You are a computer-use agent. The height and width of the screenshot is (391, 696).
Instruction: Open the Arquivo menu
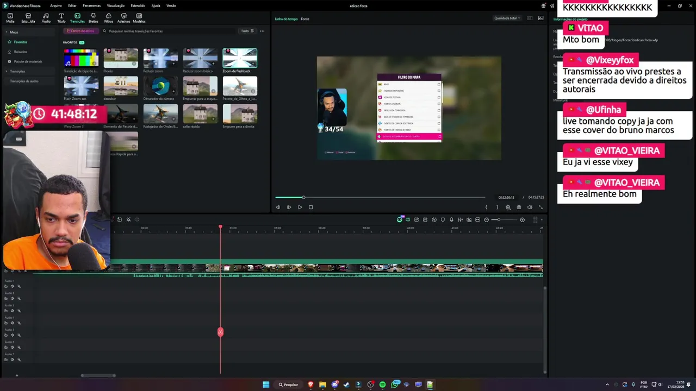tap(55, 5)
